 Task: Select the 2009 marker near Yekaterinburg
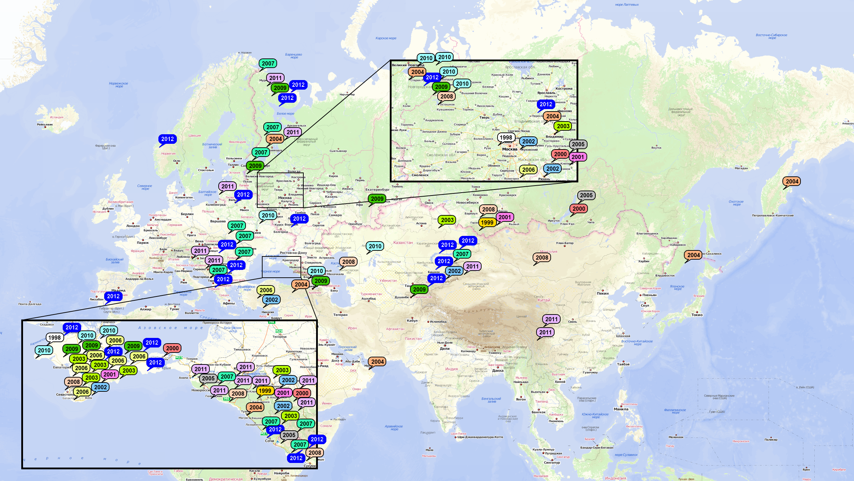[377, 199]
